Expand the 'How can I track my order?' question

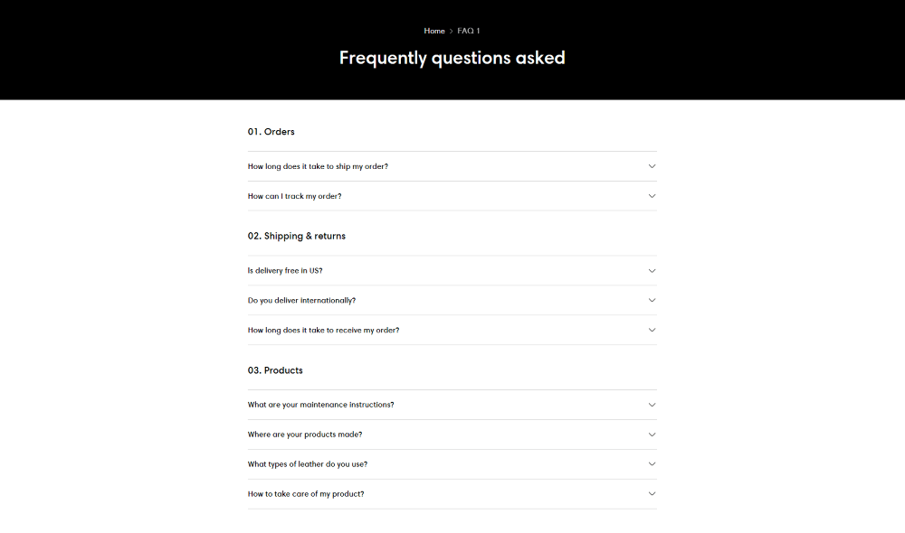click(x=295, y=196)
